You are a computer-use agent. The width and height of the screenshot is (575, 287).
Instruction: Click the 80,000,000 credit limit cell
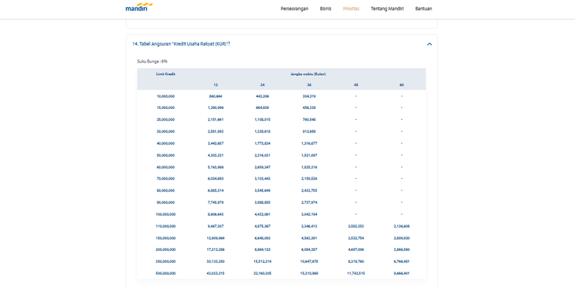(x=166, y=191)
